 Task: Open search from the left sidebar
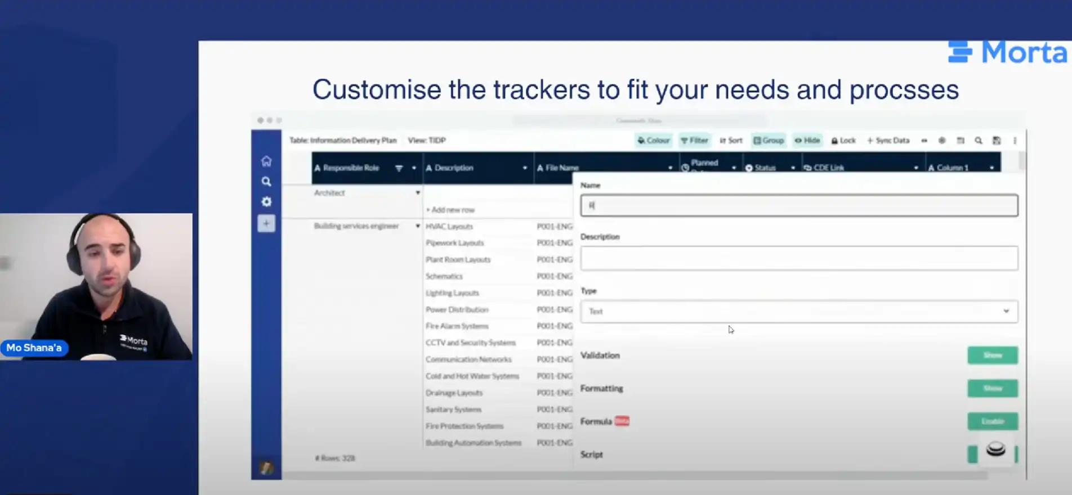pos(266,182)
